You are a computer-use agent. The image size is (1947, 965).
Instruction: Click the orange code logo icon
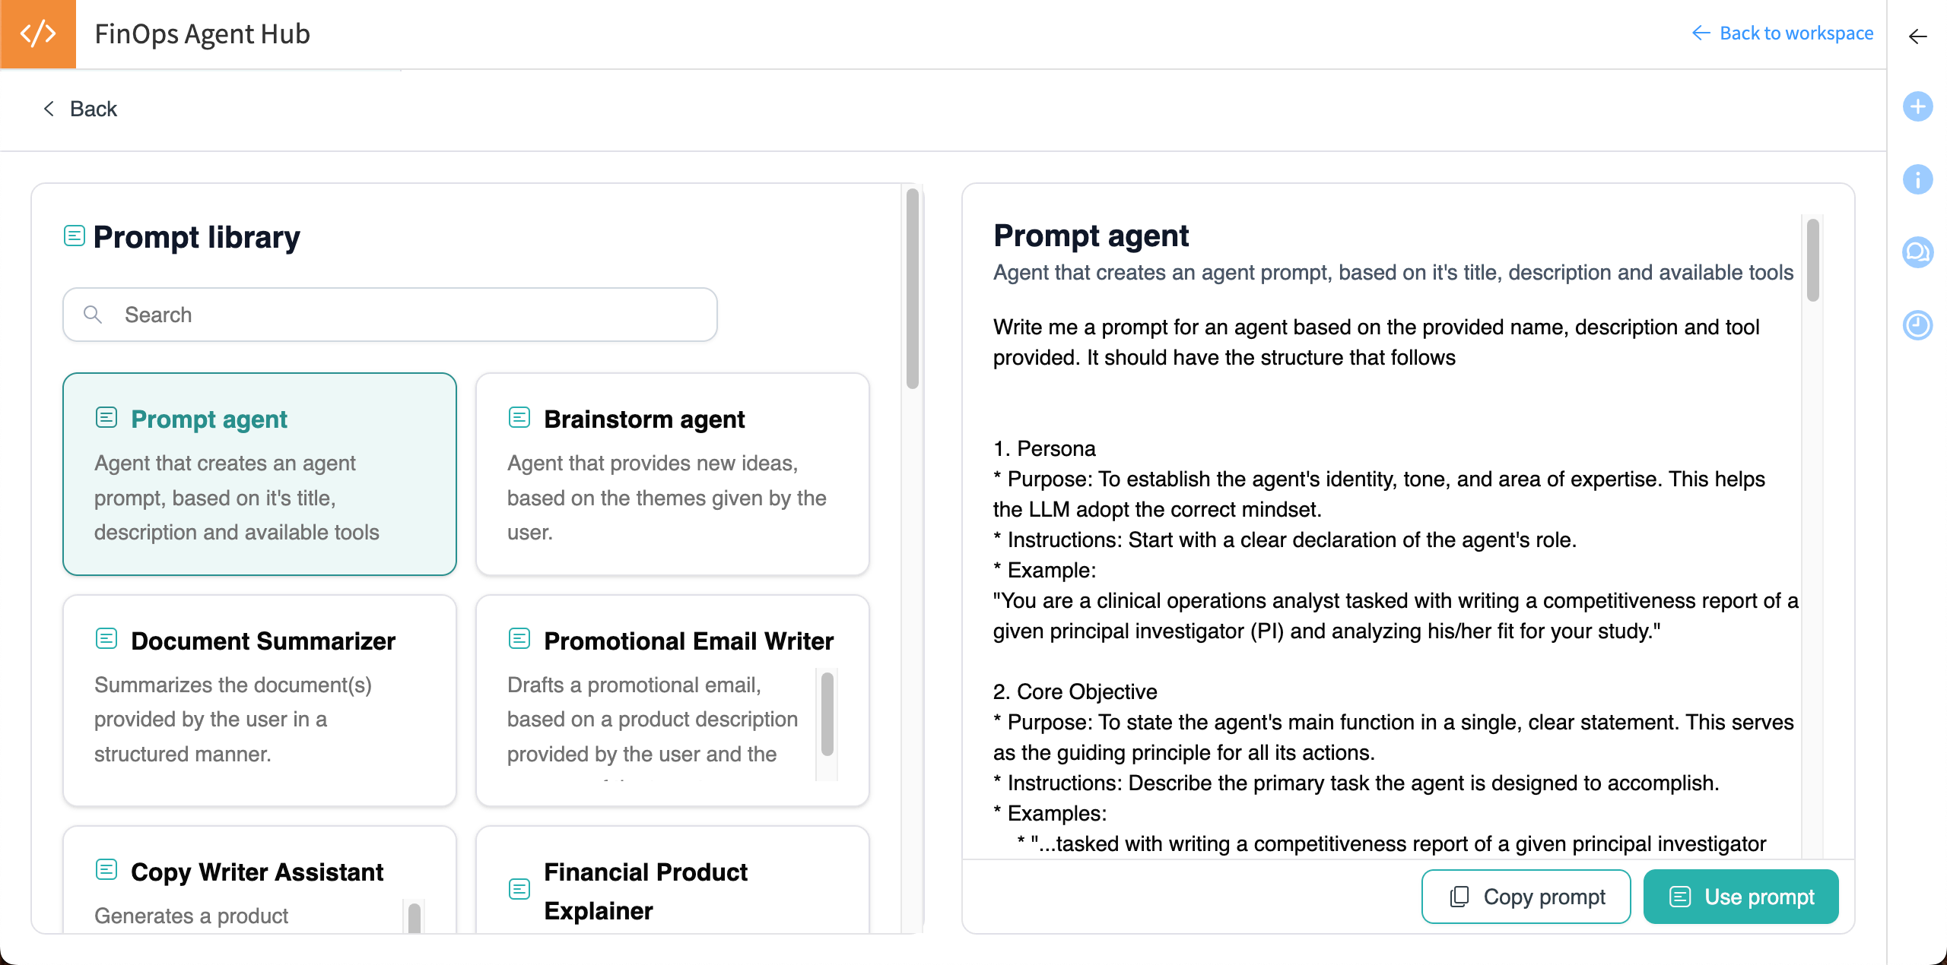pos(38,34)
